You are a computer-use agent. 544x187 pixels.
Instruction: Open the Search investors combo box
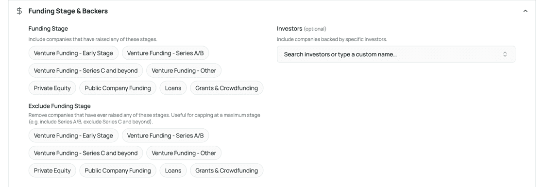(x=396, y=54)
